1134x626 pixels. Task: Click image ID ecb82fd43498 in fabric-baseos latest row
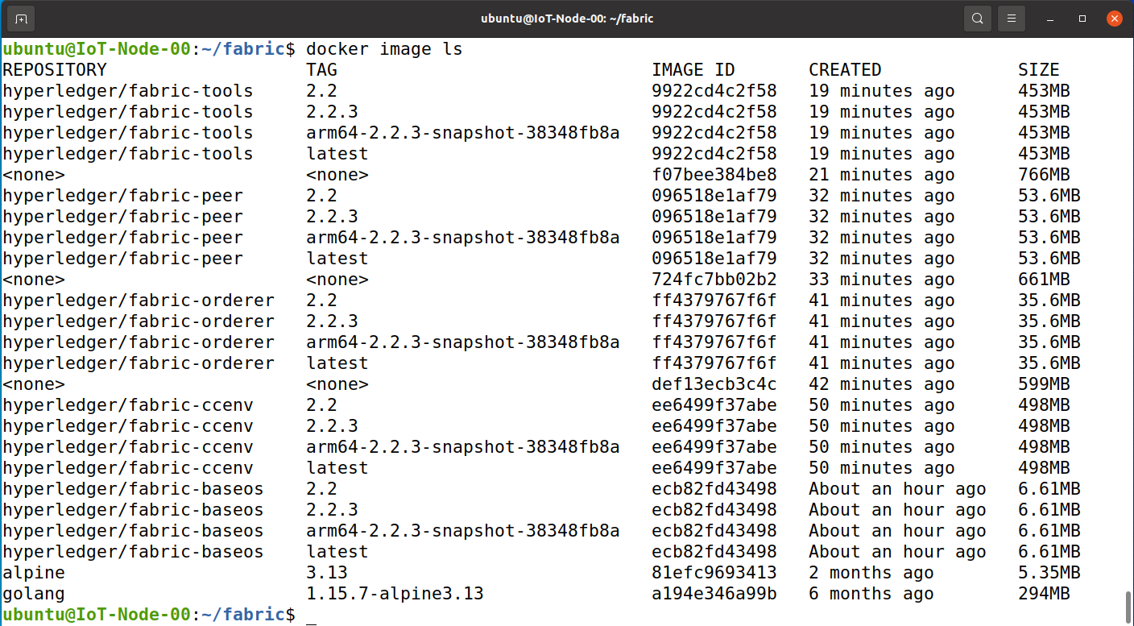(714, 552)
